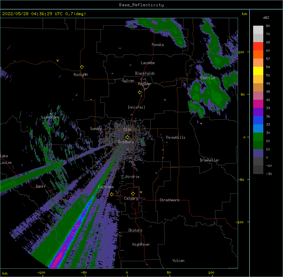Image resolution: width=283 pixels, height=277 pixels.
Task: Click the Calgary city label
Action: tap(131, 198)
